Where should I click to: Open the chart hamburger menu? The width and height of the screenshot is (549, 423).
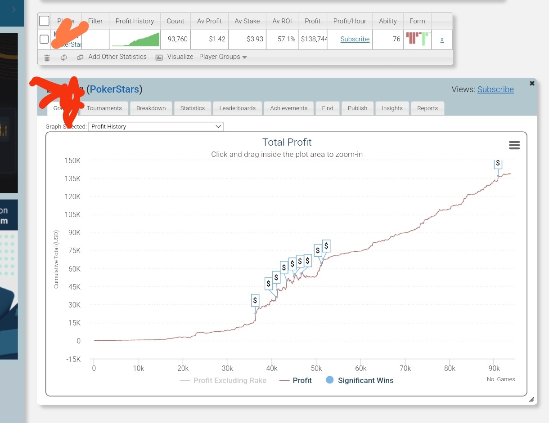point(514,145)
